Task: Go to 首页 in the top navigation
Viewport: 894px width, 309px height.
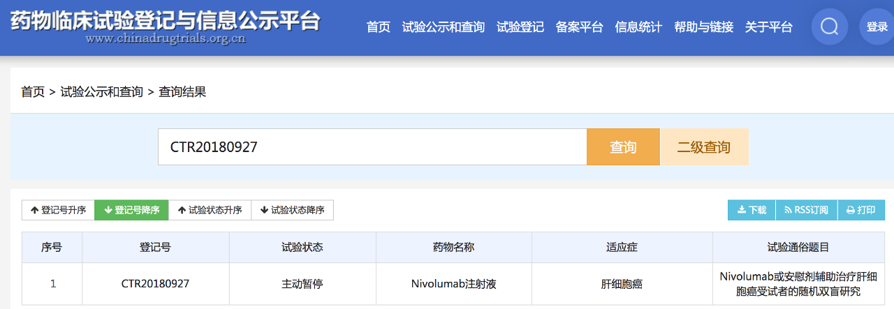Action: pos(379,27)
